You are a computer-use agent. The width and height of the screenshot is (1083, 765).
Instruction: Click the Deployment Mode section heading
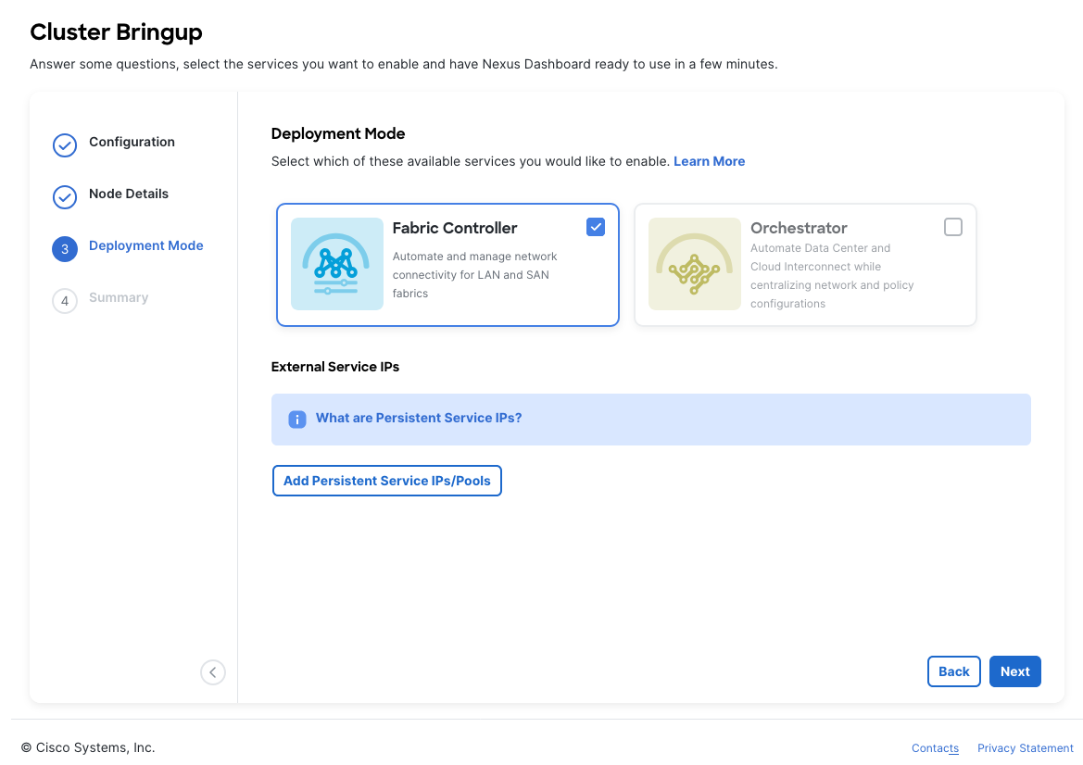pyautogui.click(x=338, y=133)
